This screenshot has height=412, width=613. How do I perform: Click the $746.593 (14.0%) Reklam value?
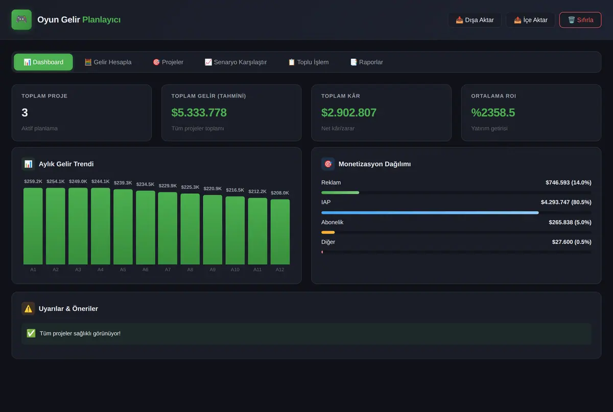click(x=569, y=182)
